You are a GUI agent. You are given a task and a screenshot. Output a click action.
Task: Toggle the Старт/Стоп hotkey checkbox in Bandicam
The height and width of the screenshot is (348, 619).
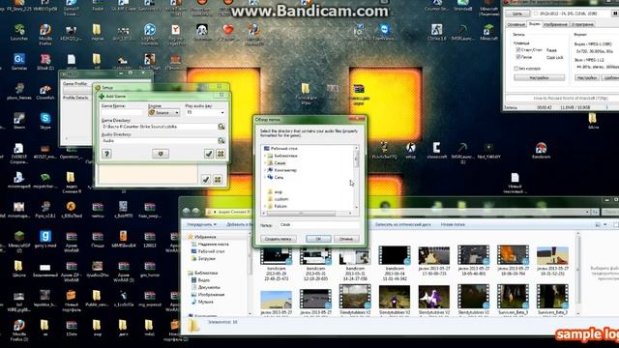[x=518, y=50]
